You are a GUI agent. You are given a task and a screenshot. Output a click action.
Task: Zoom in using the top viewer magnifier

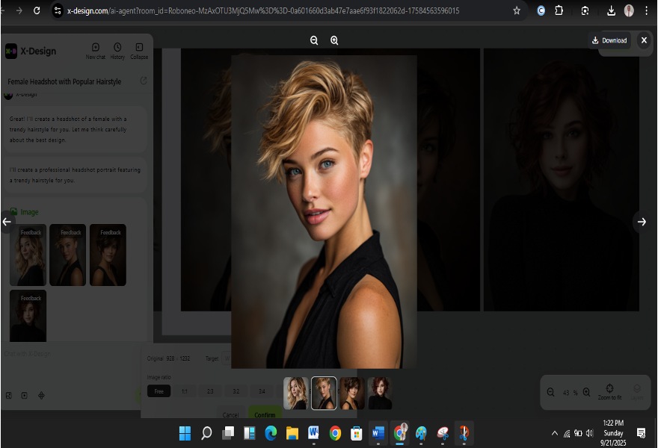pyautogui.click(x=334, y=40)
